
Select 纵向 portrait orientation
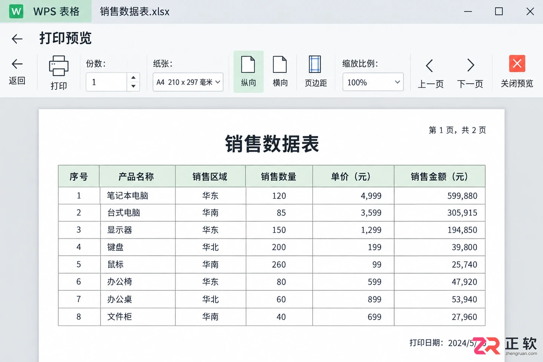coord(248,72)
